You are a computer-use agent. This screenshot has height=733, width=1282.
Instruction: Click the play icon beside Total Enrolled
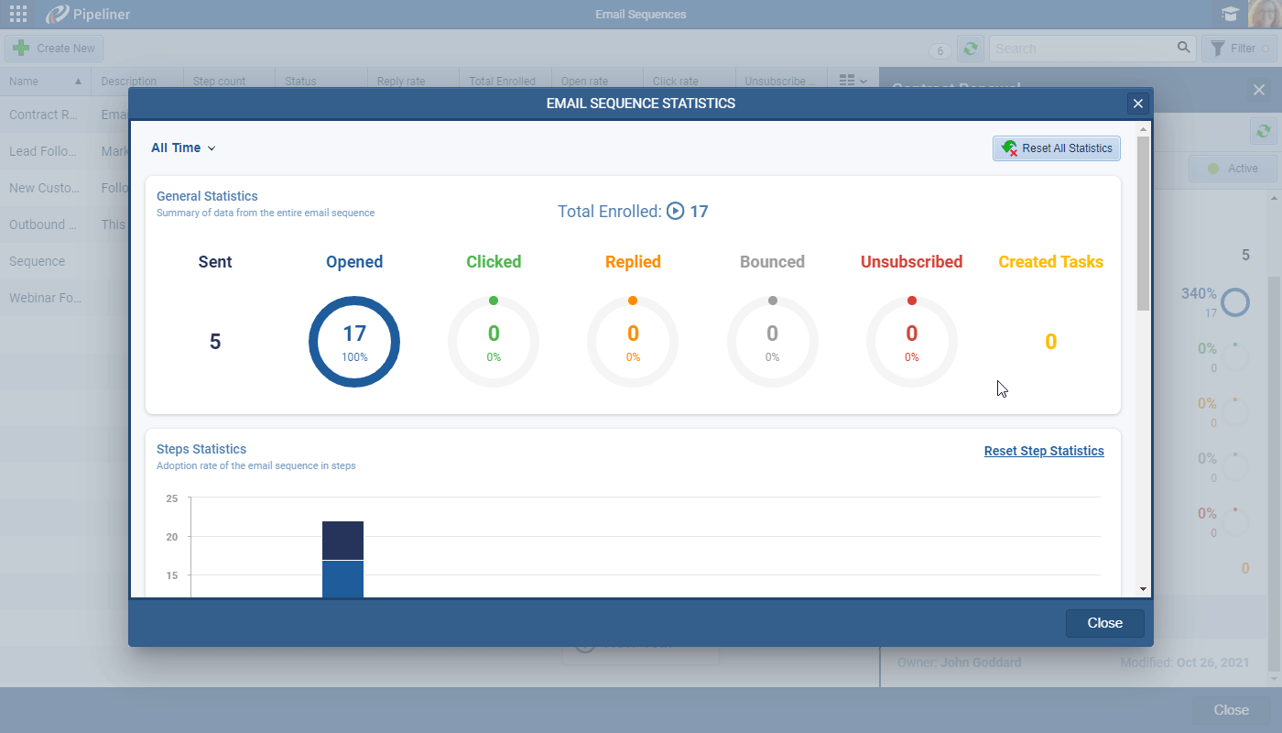[675, 211]
